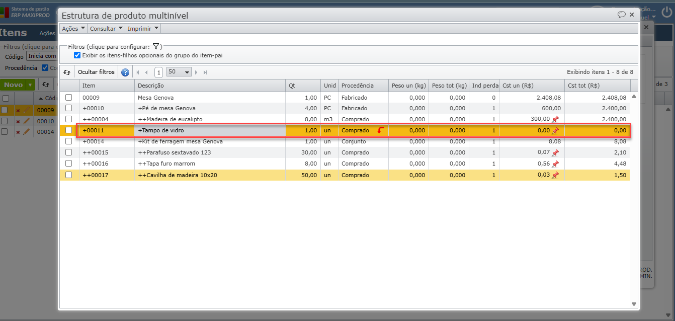
Task: Click the delete x icon for item 00010 in Itens window
Action: (18, 121)
